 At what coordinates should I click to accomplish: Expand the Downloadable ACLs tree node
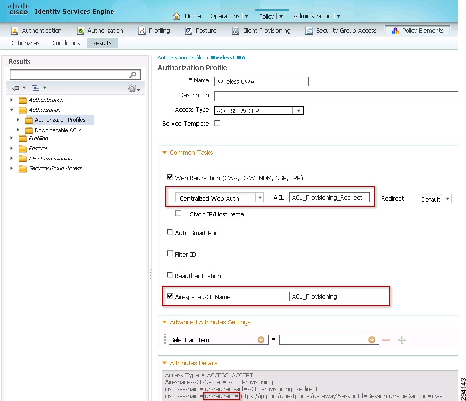[x=18, y=130]
